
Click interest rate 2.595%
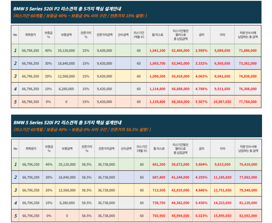(x=201, y=51)
